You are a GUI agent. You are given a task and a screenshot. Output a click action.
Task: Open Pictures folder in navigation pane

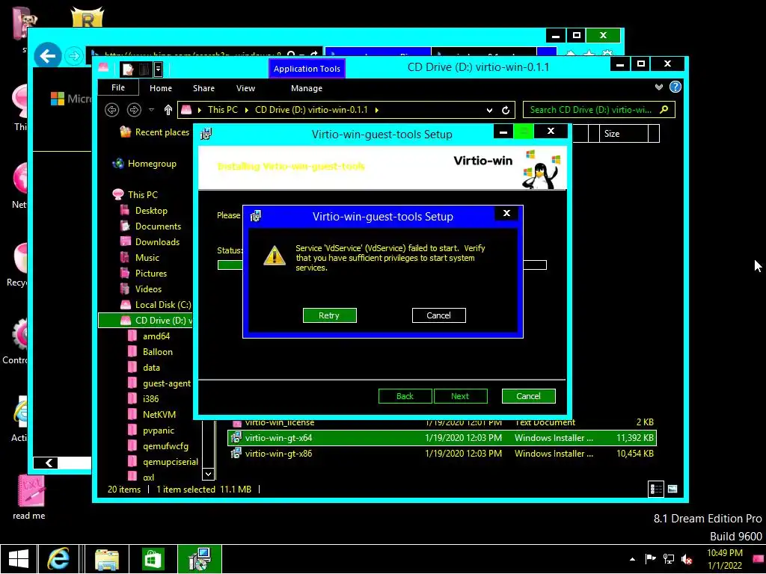(x=144, y=274)
